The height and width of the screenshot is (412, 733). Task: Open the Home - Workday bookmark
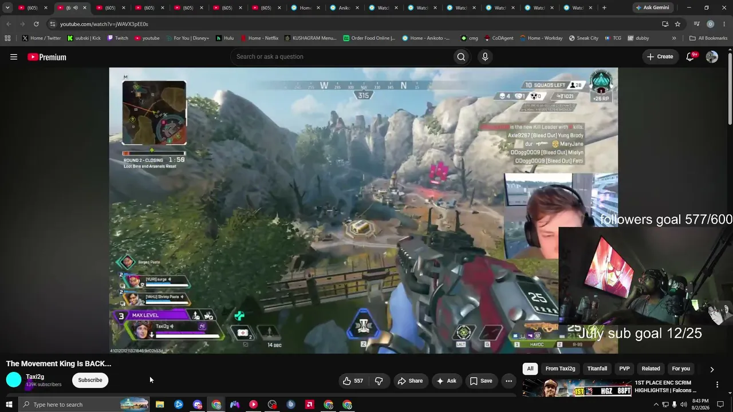point(541,38)
